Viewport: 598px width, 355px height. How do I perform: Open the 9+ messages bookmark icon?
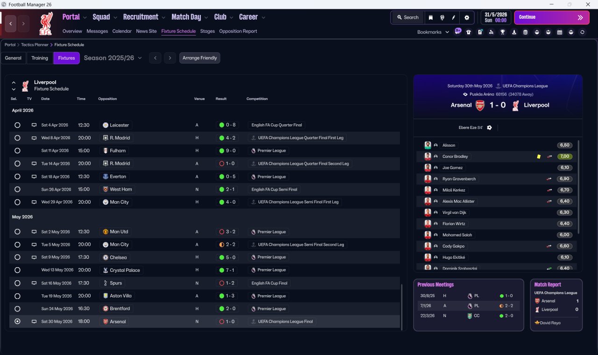tap(458, 32)
